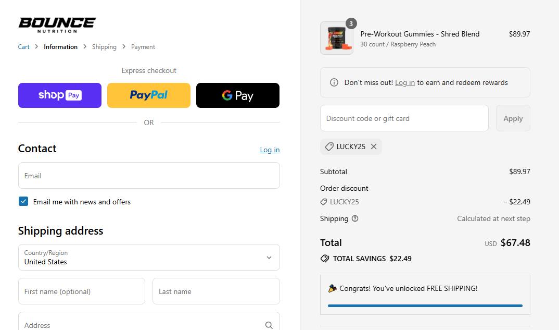
Task: Click the tag icon on LUCKY25 chip
Action: click(329, 147)
